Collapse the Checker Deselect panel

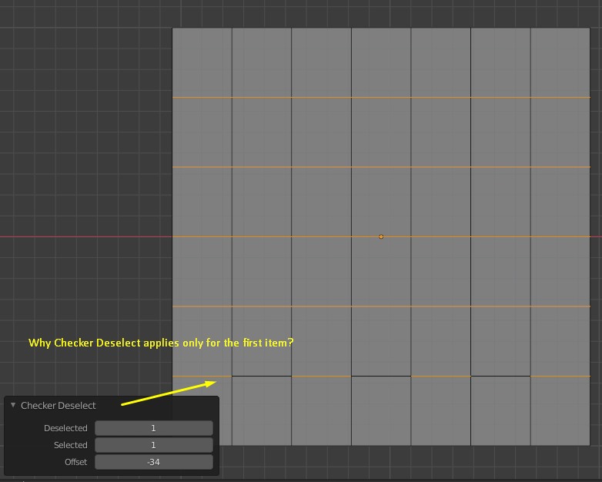(x=13, y=405)
